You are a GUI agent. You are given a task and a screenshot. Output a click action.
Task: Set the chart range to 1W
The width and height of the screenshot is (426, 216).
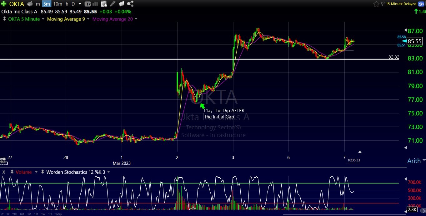pos(43,214)
